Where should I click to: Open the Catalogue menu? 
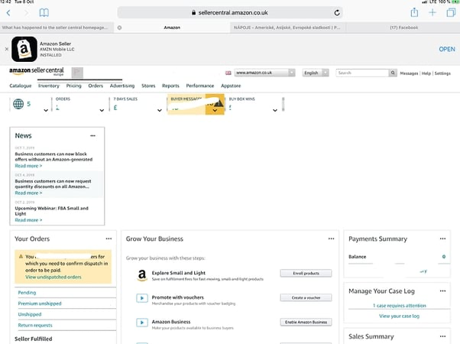pos(20,86)
